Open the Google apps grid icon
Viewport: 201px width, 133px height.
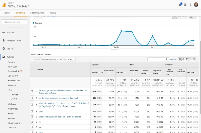tap(185, 5)
